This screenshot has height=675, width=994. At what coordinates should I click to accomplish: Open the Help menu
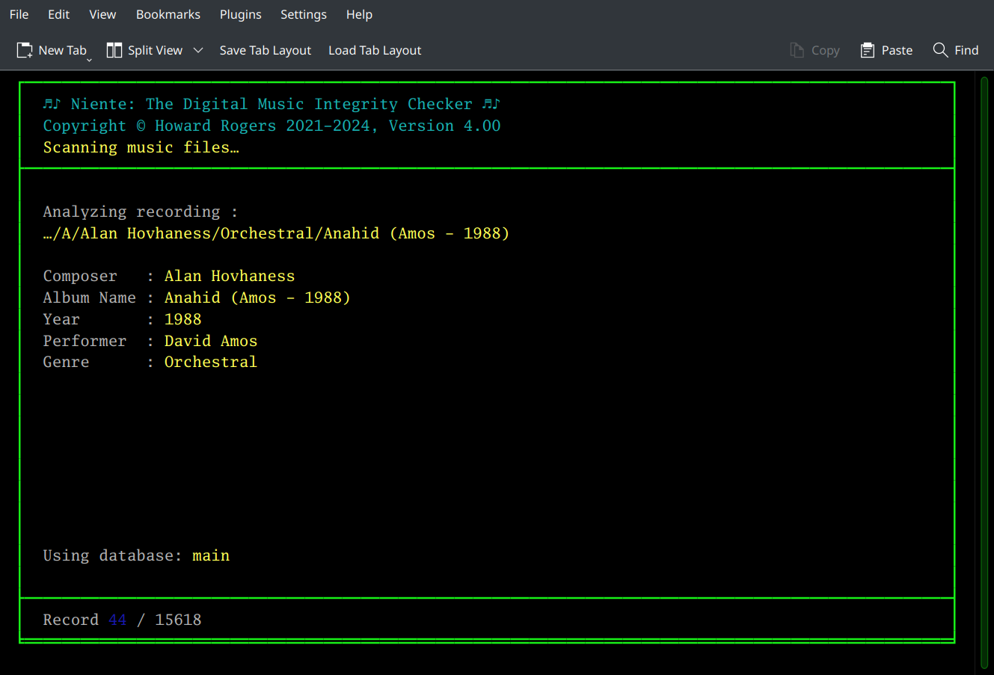coord(359,14)
